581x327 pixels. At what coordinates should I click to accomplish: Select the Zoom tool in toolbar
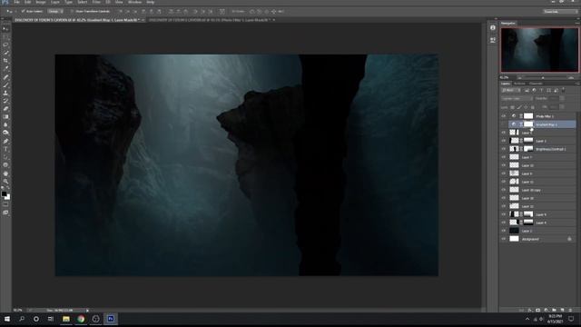tap(5, 182)
